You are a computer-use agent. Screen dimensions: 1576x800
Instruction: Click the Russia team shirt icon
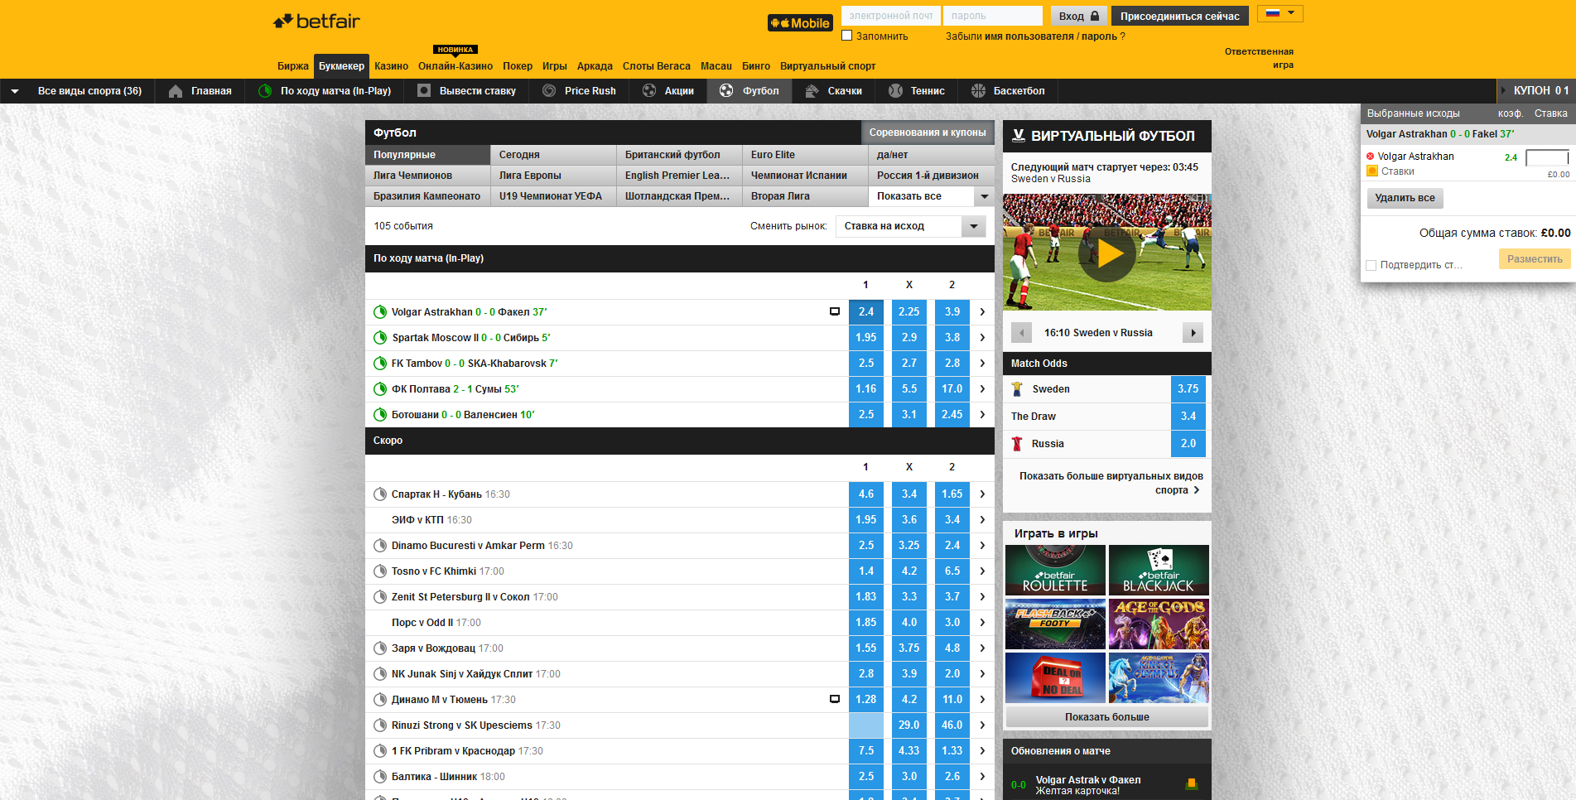(1018, 444)
